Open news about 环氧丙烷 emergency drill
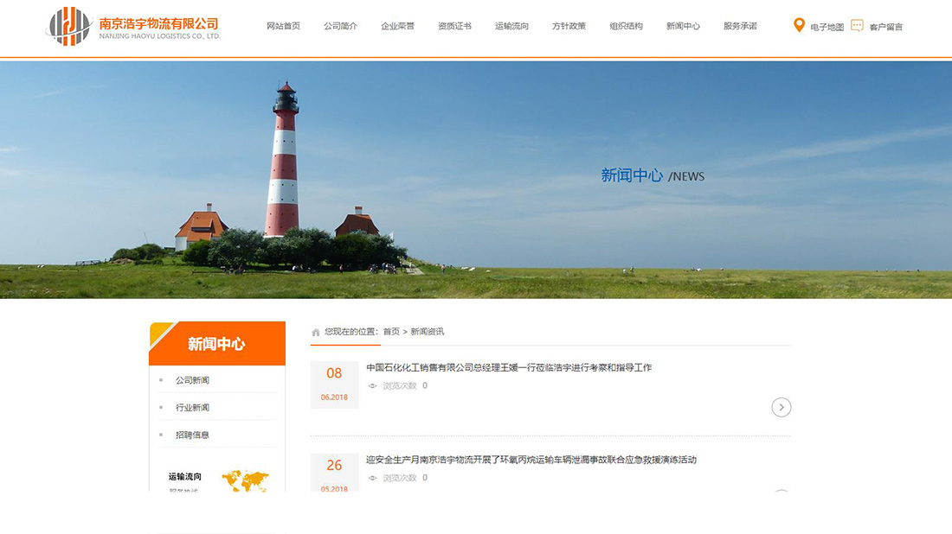The height and width of the screenshot is (534, 952). pyautogui.click(x=531, y=460)
